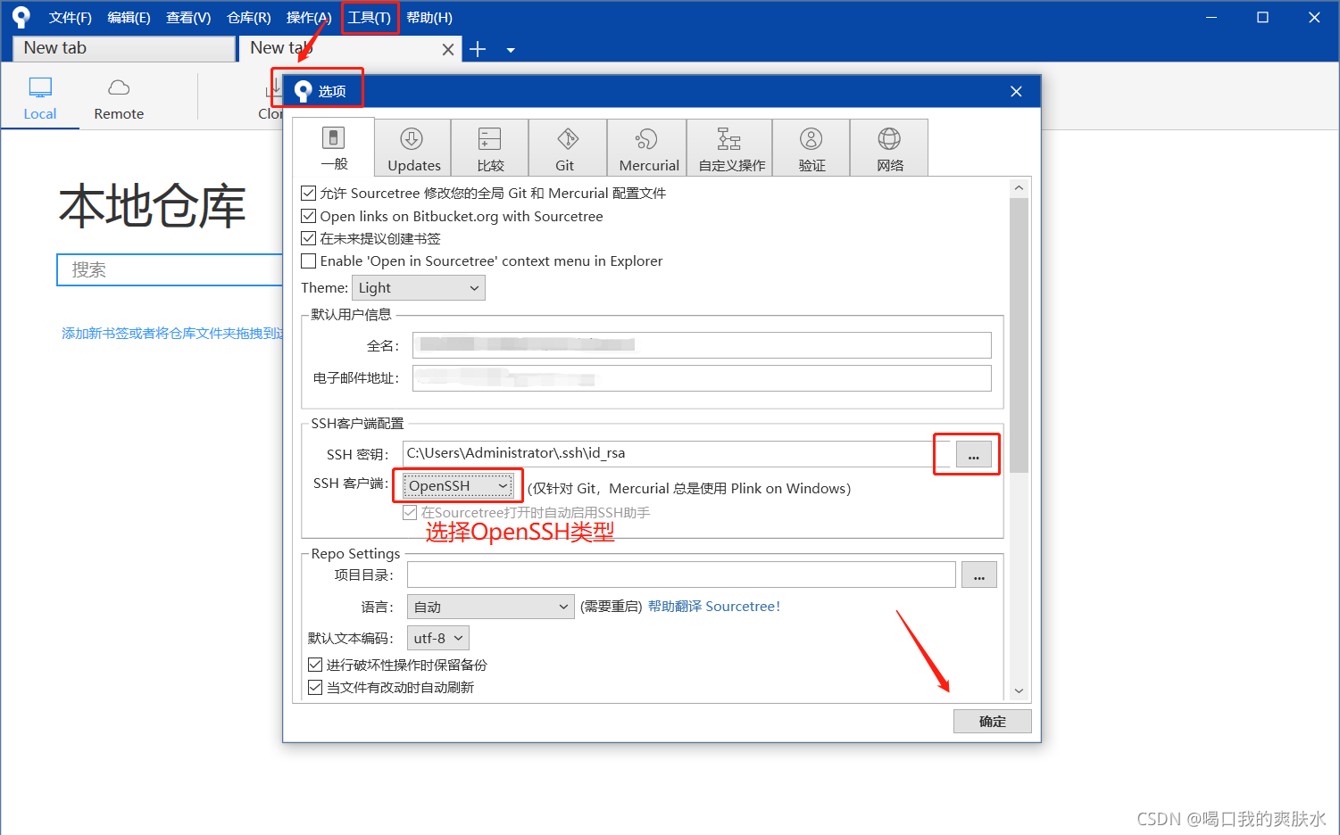Screen dimensions: 1340x835
Task: Browse for SSH key with the ... button
Action: pyautogui.click(x=973, y=454)
